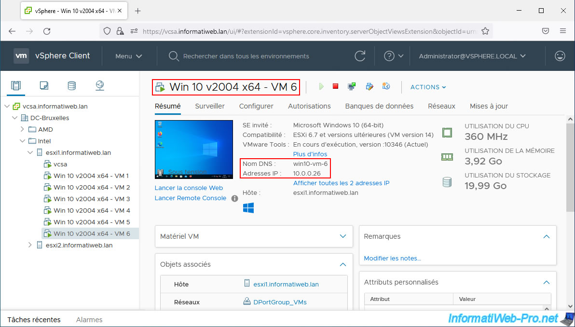Switch to Mises à jour tab

[489, 106]
